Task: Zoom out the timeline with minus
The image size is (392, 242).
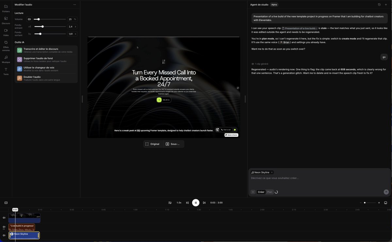Action: click(361, 203)
